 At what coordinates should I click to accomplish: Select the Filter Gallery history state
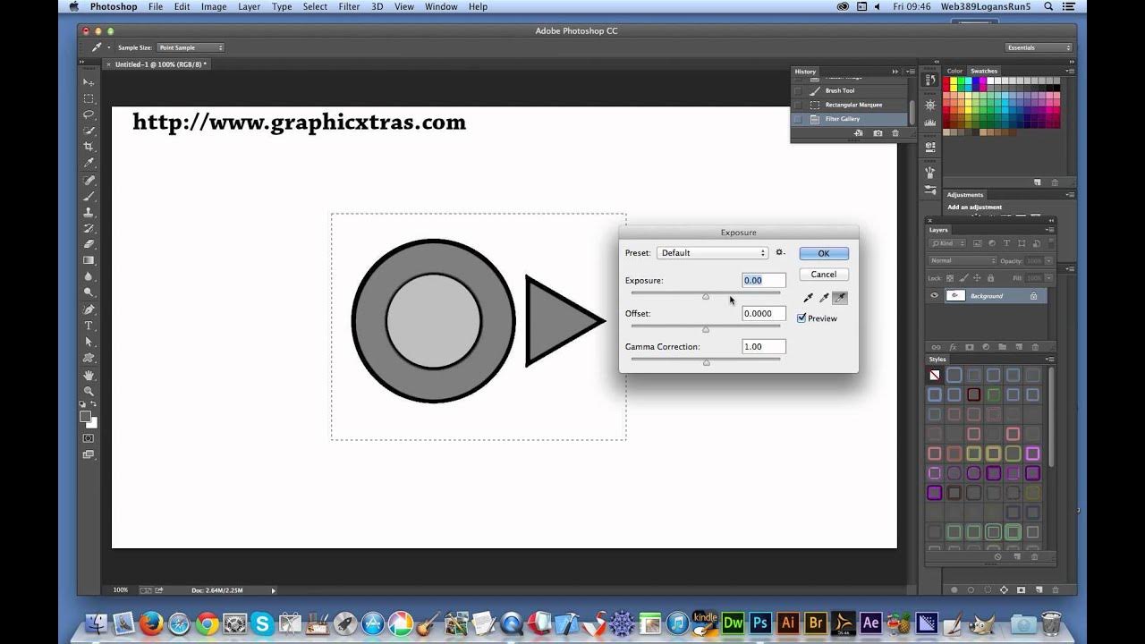coord(851,119)
